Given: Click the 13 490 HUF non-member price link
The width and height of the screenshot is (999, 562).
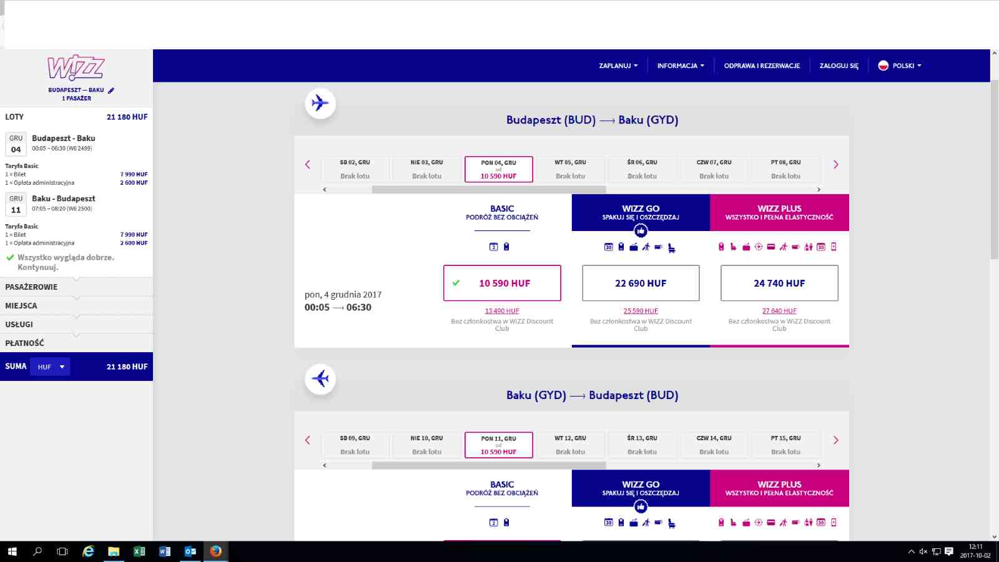Looking at the screenshot, I should (x=502, y=311).
